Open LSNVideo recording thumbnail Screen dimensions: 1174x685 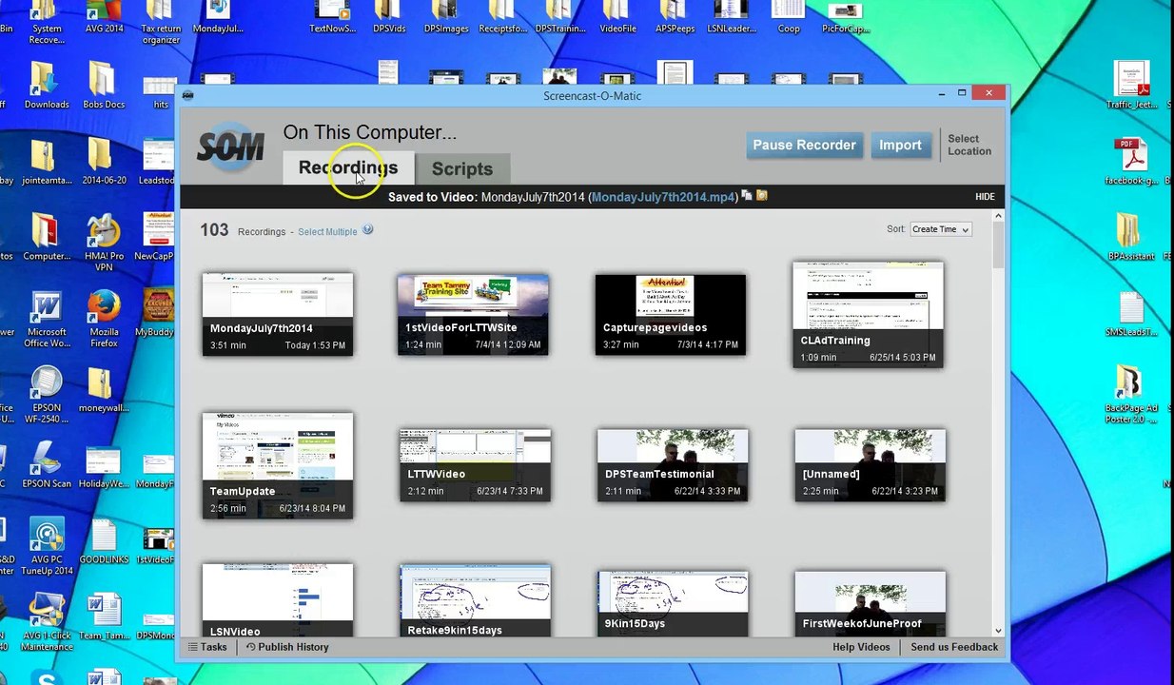278,600
